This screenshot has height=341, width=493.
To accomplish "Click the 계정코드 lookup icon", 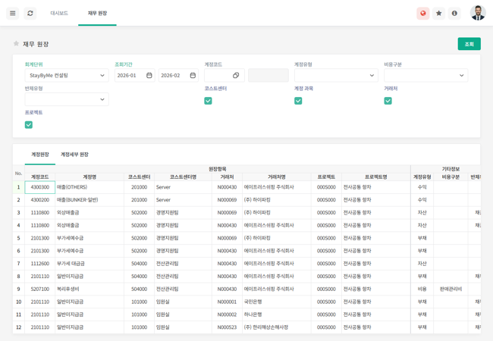I will pyautogui.click(x=236, y=76).
